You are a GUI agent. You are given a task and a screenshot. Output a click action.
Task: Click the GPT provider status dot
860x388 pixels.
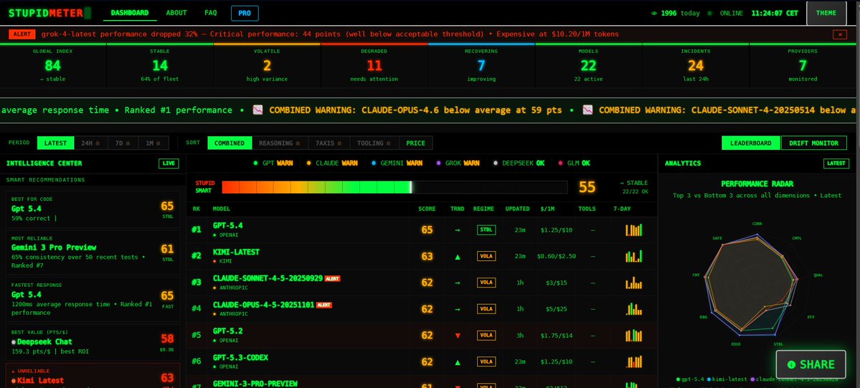pos(255,163)
